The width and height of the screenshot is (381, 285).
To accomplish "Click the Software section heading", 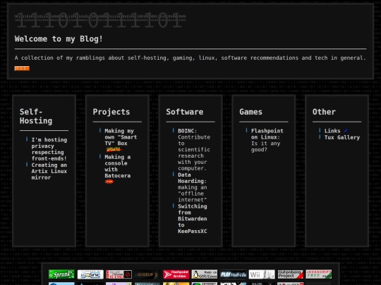I will tap(185, 112).
